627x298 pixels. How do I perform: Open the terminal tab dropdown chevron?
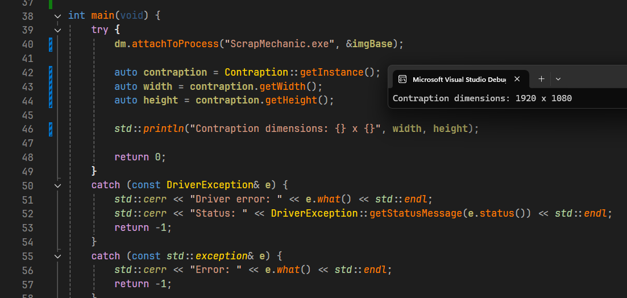pos(558,79)
